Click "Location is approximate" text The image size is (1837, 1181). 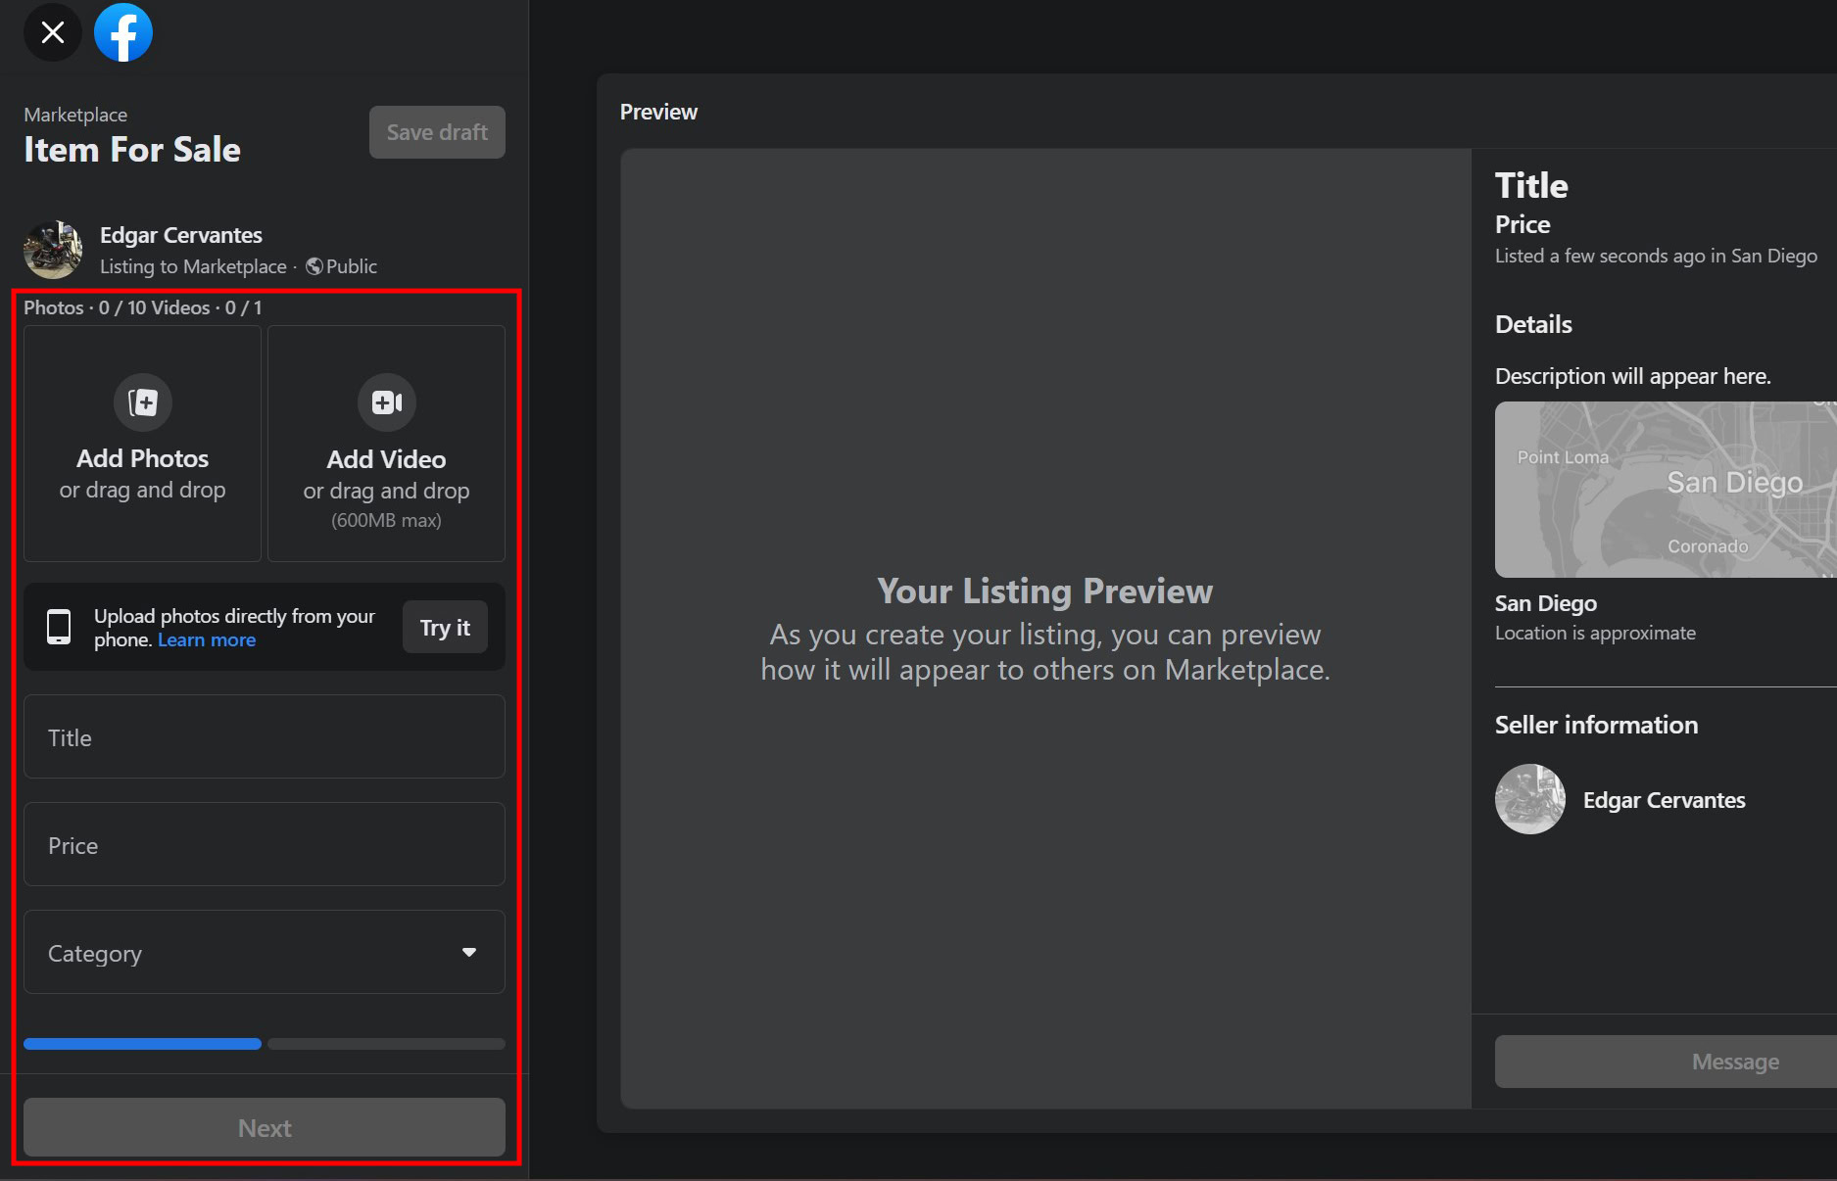1595,633
